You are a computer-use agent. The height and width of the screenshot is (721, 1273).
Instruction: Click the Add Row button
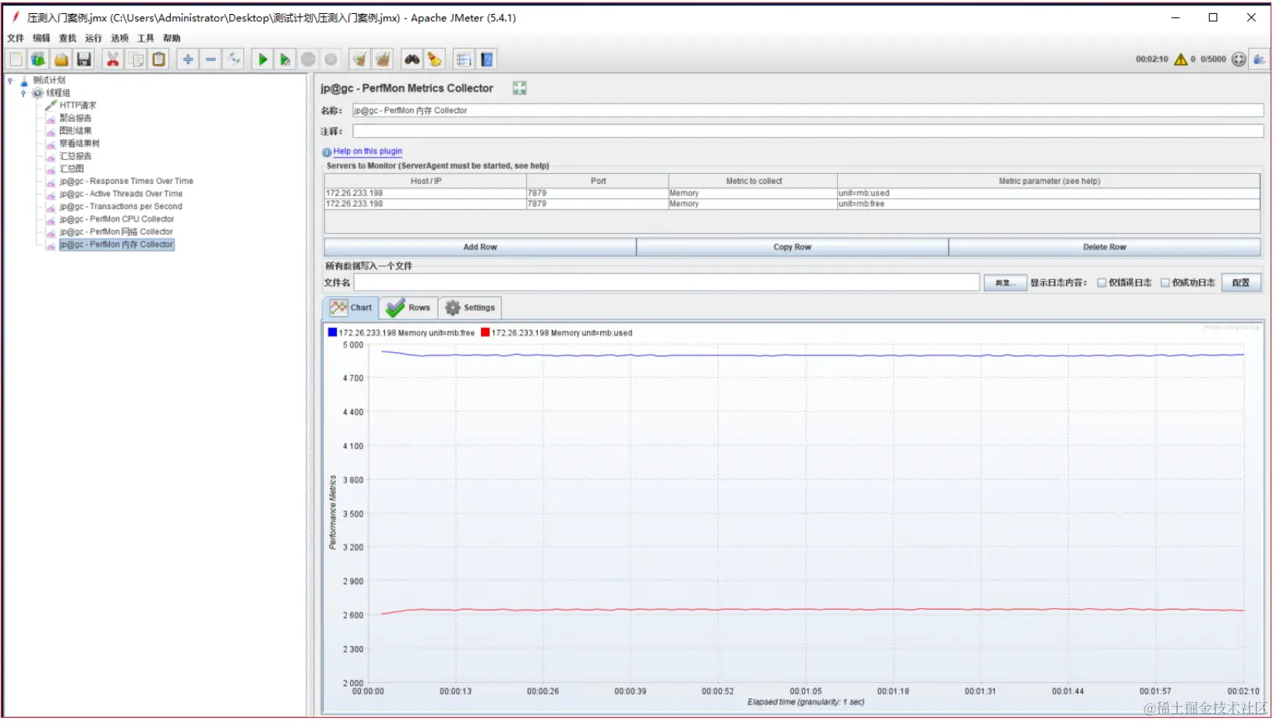tap(480, 247)
